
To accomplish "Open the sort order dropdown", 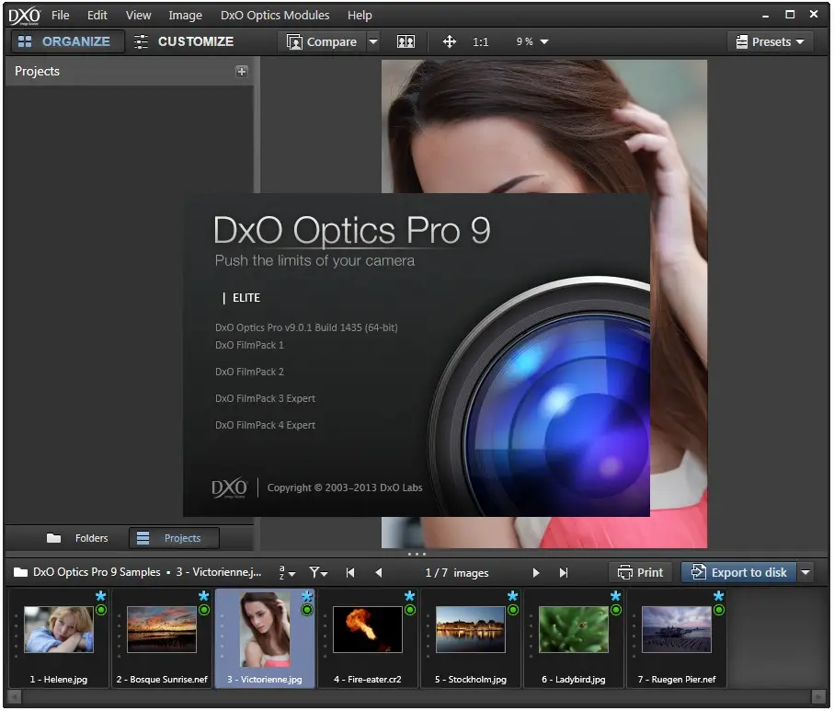I will (287, 573).
